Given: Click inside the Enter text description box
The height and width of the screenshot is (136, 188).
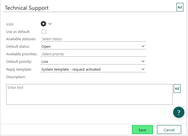Looking at the screenshot, I should pos(89,94).
